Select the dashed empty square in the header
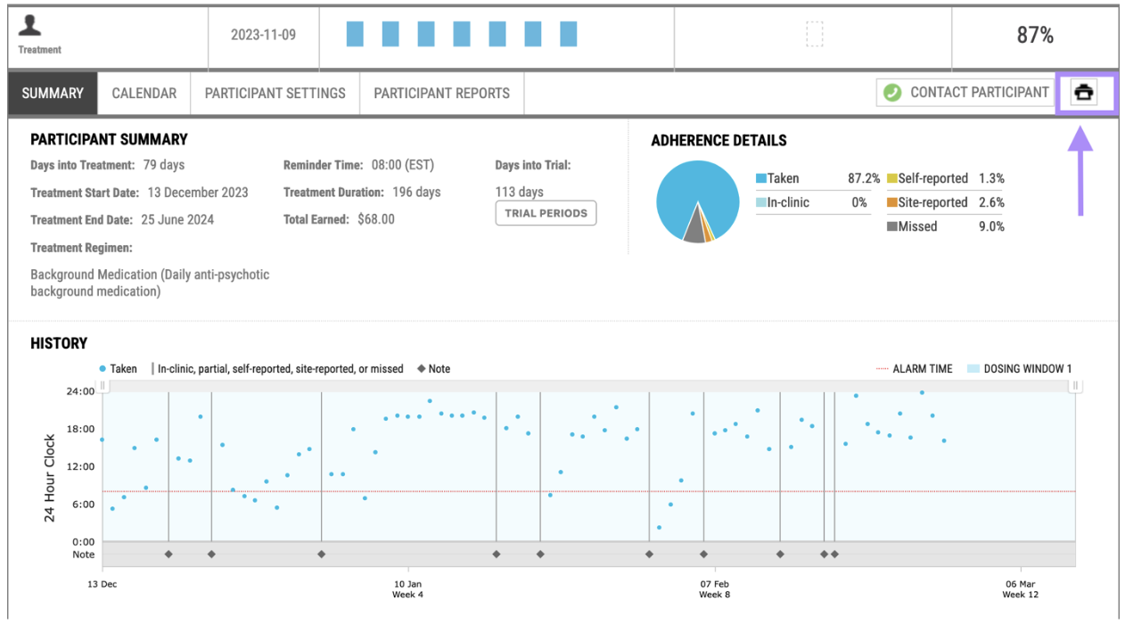1125x624 pixels. coord(812,33)
